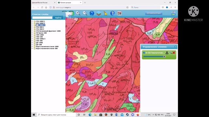Image resolution: width=209 pixels, height=117 pixels.
Task: Open Task View on the taskbar
Action: pos(84,115)
